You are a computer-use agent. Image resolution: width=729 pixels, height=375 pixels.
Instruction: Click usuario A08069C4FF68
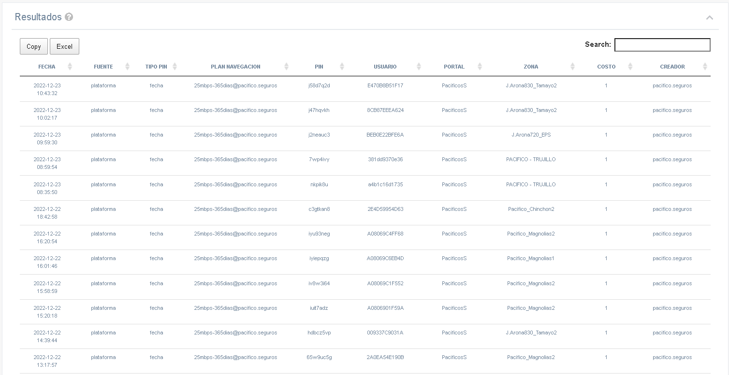(x=385, y=234)
